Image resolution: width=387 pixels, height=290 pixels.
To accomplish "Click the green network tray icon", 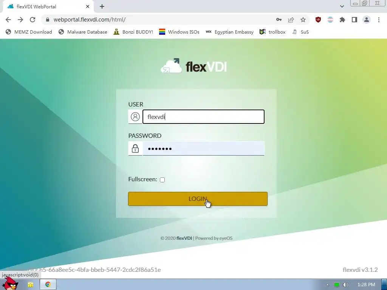I will pyautogui.click(x=336, y=285).
